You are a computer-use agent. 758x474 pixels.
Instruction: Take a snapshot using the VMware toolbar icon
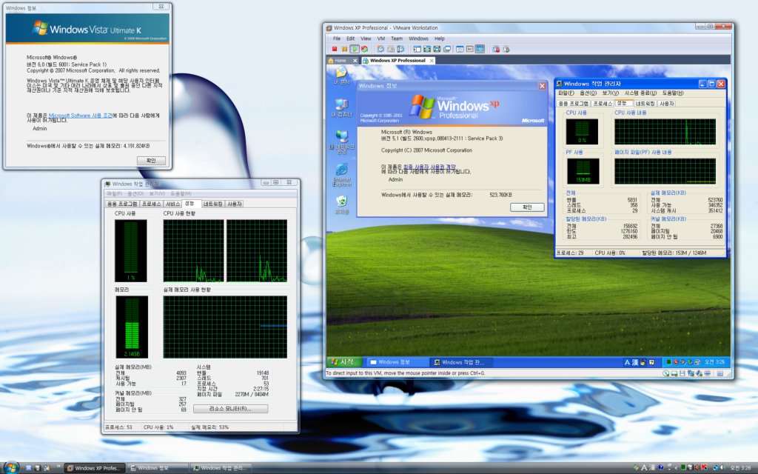(381, 49)
